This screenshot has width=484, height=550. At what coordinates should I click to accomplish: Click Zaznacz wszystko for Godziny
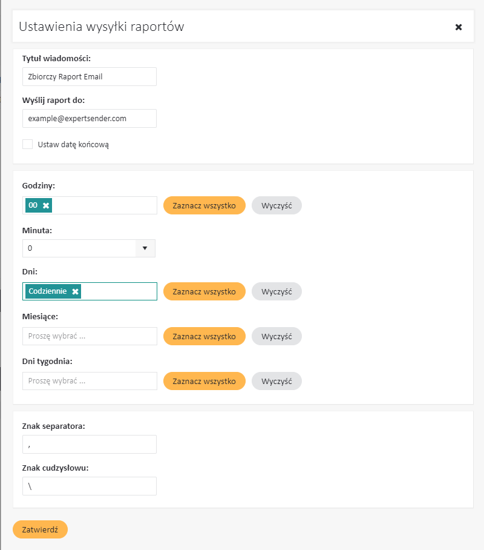(204, 205)
